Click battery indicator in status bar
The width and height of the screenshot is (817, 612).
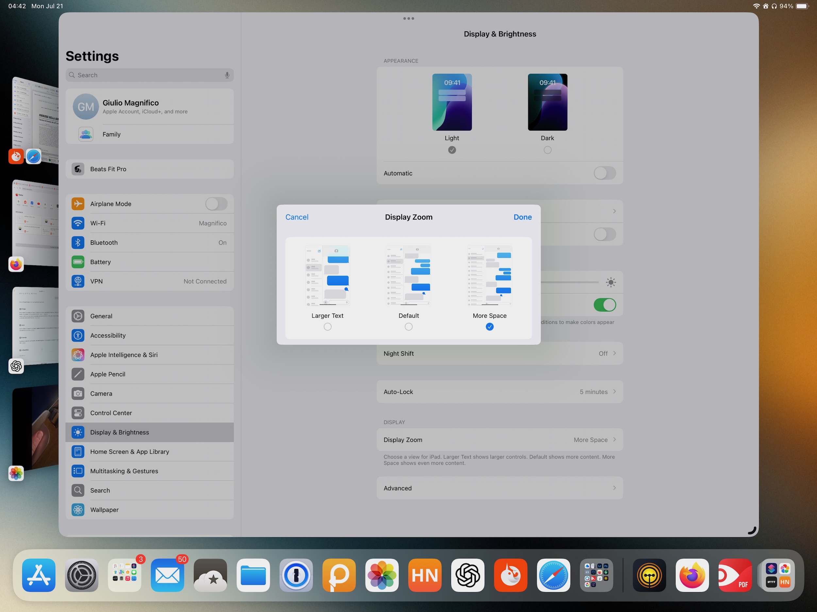[x=802, y=6]
